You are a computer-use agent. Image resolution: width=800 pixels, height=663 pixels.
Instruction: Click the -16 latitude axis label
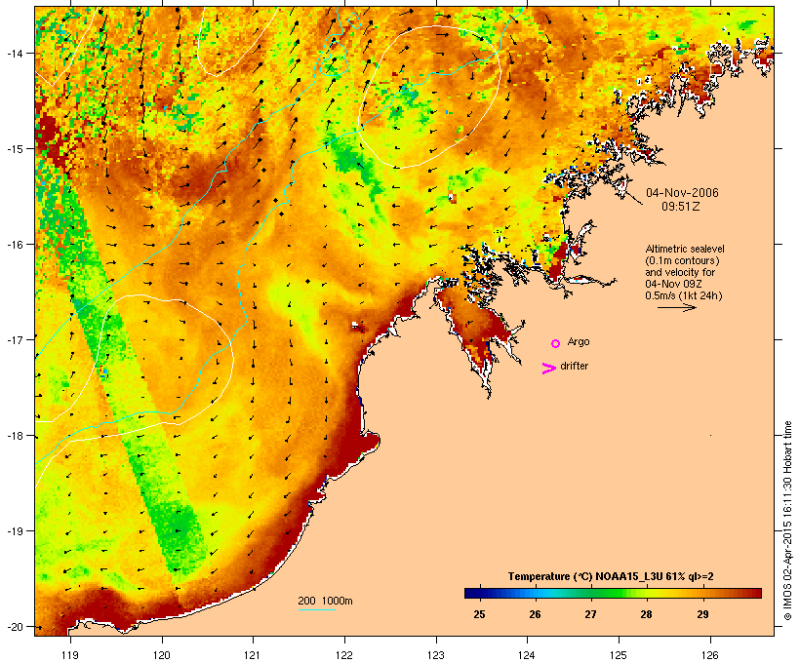14,245
